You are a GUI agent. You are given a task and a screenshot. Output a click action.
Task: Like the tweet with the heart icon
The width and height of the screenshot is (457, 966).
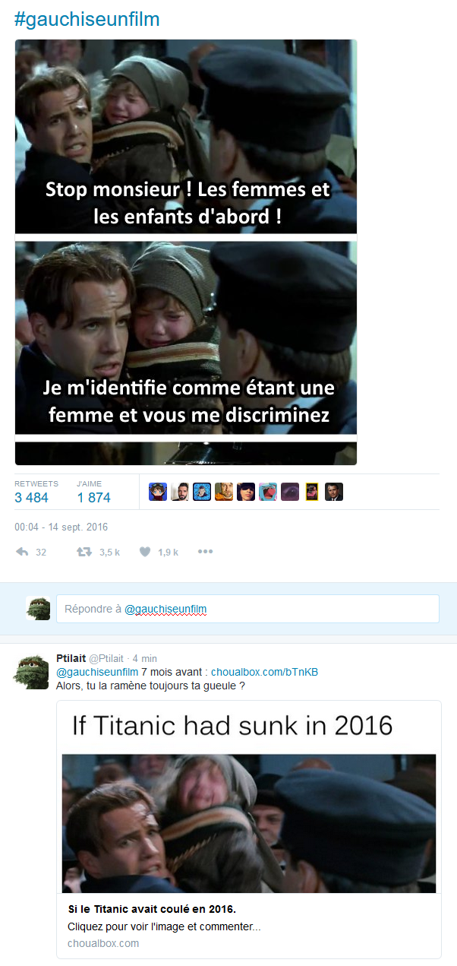pos(145,553)
